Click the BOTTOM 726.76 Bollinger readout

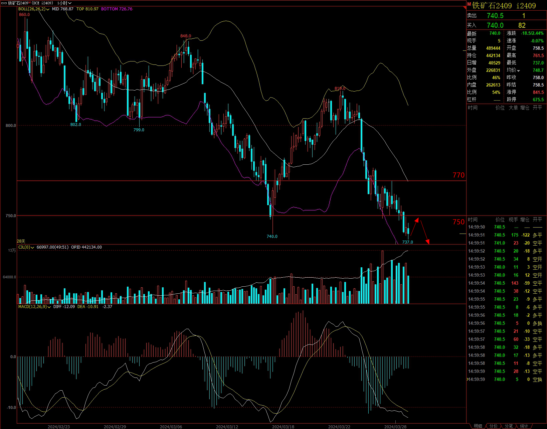pyautogui.click(x=117, y=9)
